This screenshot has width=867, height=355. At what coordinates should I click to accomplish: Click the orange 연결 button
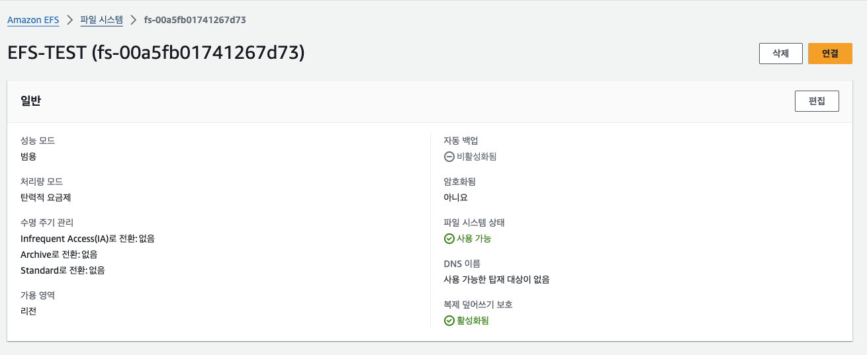tap(830, 54)
